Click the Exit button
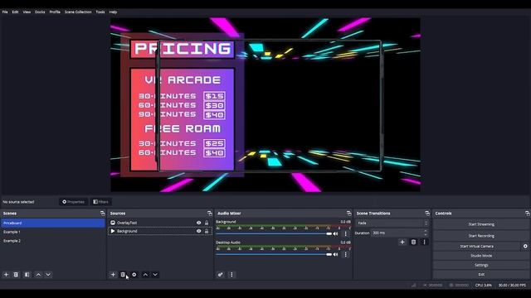 tap(481, 274)
